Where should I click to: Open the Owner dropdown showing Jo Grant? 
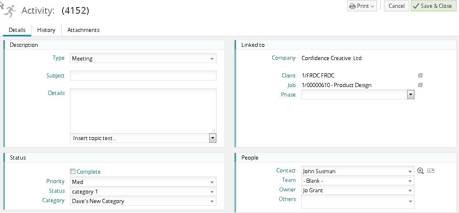pos(358,190)
